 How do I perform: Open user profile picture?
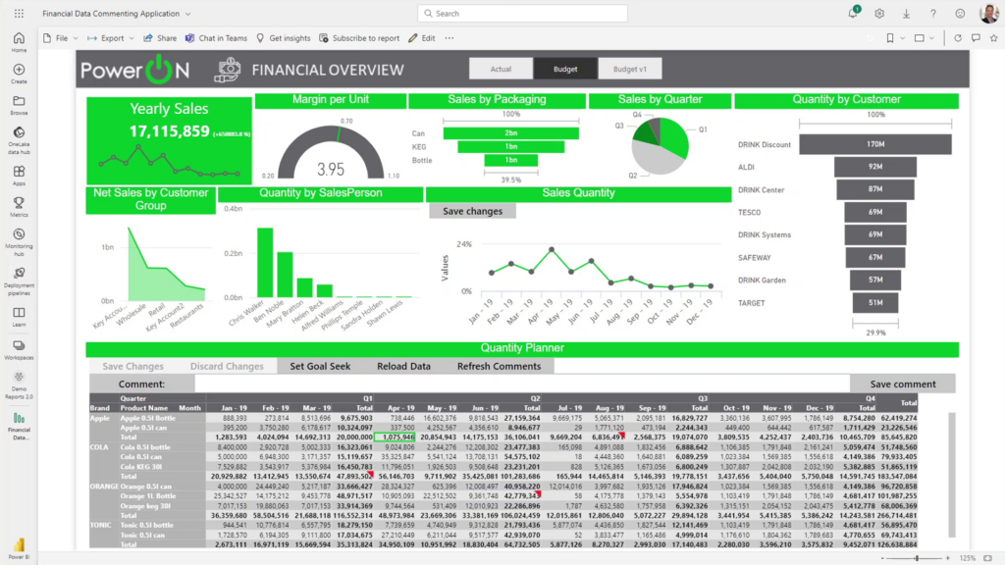tap(989, 12)
